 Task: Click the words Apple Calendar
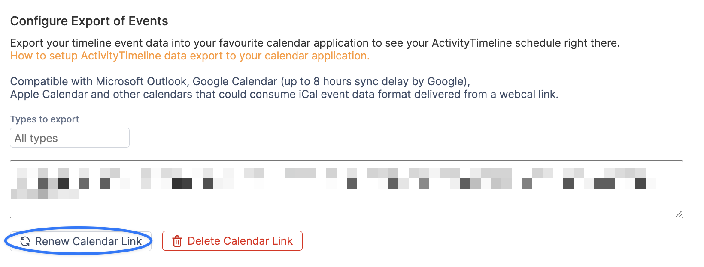click(49, 94)
